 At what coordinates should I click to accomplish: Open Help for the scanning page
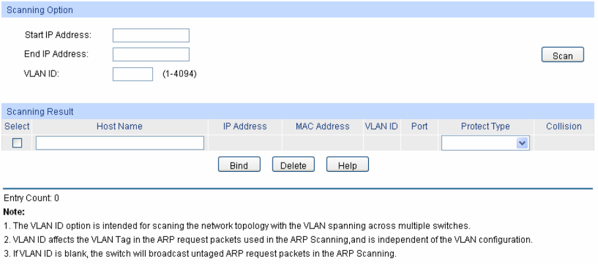[x=347, y=165]
